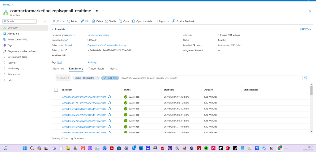Image resolution: width=316 pixels, height=152 pixels.
Task: Expand Automation in sidebar
Action: pyautogui.click(x=14, y=74)
